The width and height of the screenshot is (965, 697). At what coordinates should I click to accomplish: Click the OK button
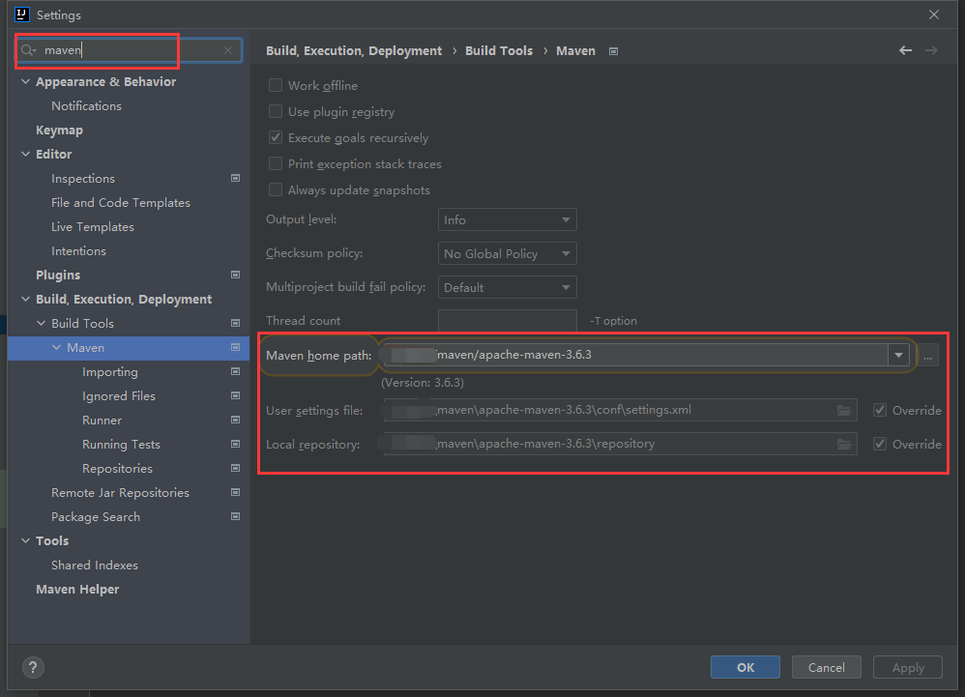[746, 667]
